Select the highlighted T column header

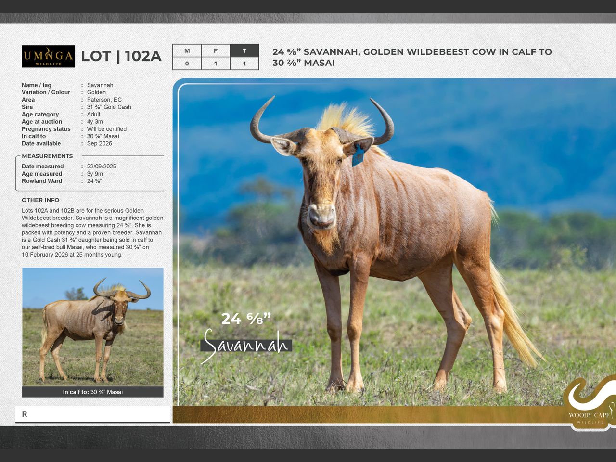pyautogui.click(x=244, y=51)
